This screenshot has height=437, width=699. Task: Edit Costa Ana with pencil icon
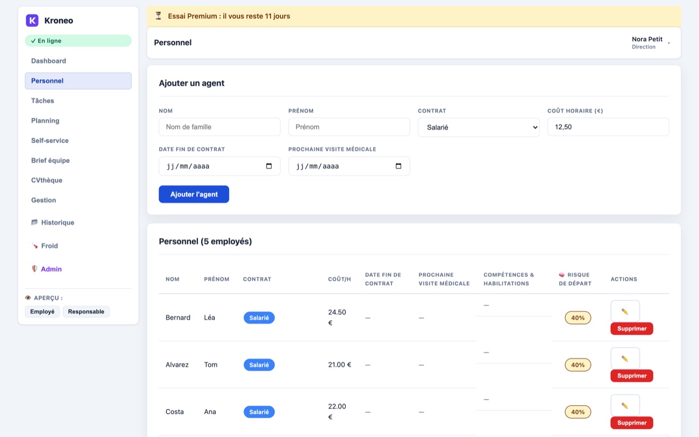pos(625,405)
